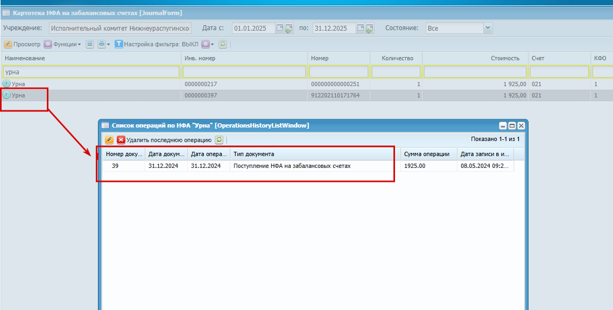Viewport: 613px width, 310px height.
Task: Click the Номер filter field
Action: (339, 72)
